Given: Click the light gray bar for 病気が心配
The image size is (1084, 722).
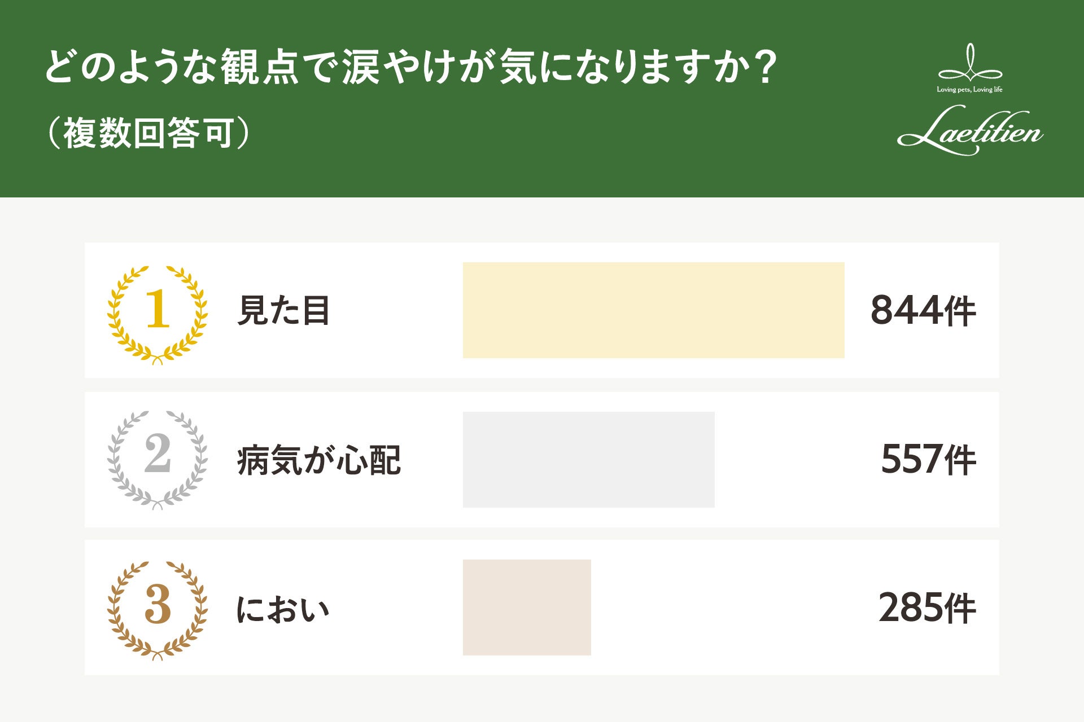Looking at the screenshot, I should 588,460.
